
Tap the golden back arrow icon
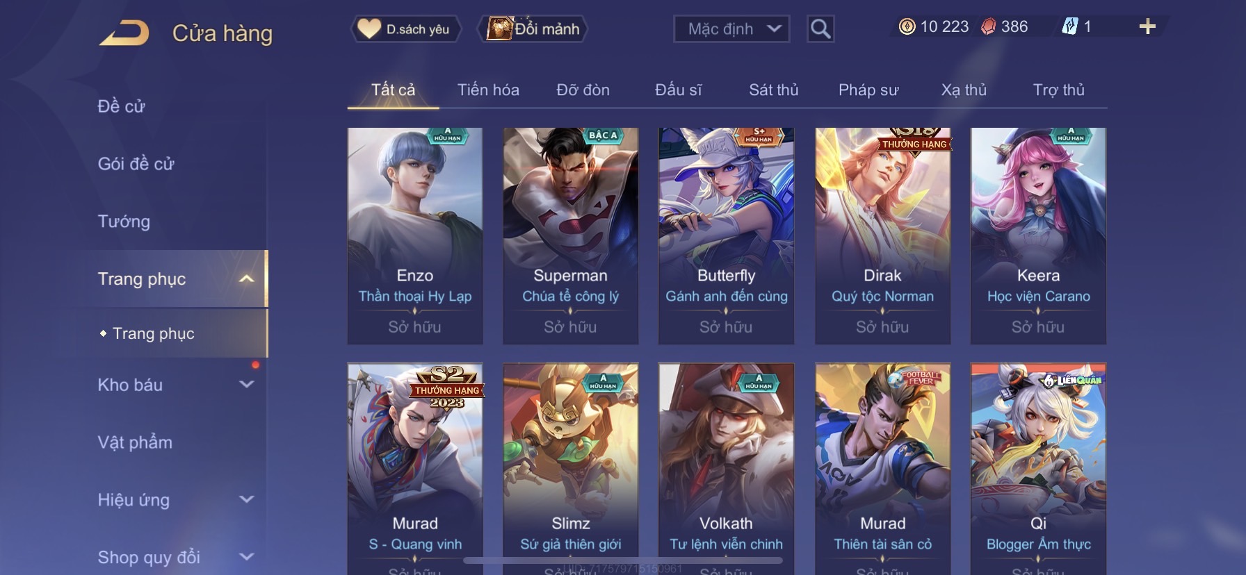(124, 33)
